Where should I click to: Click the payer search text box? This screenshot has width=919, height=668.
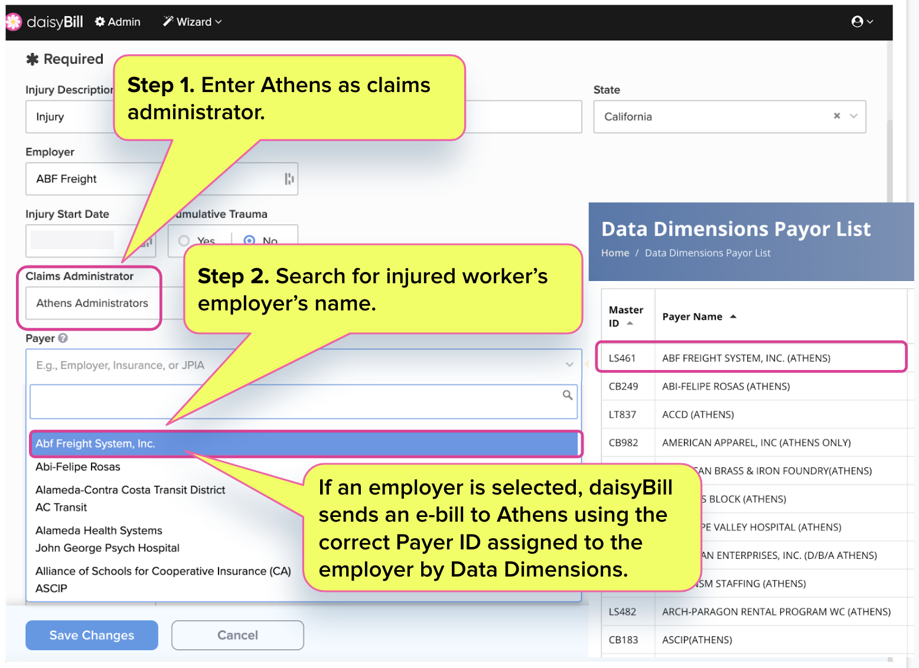[304, 402]
